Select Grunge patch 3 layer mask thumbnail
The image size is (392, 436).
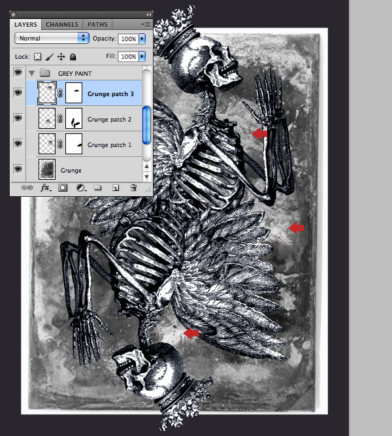[x=74, y=93]
